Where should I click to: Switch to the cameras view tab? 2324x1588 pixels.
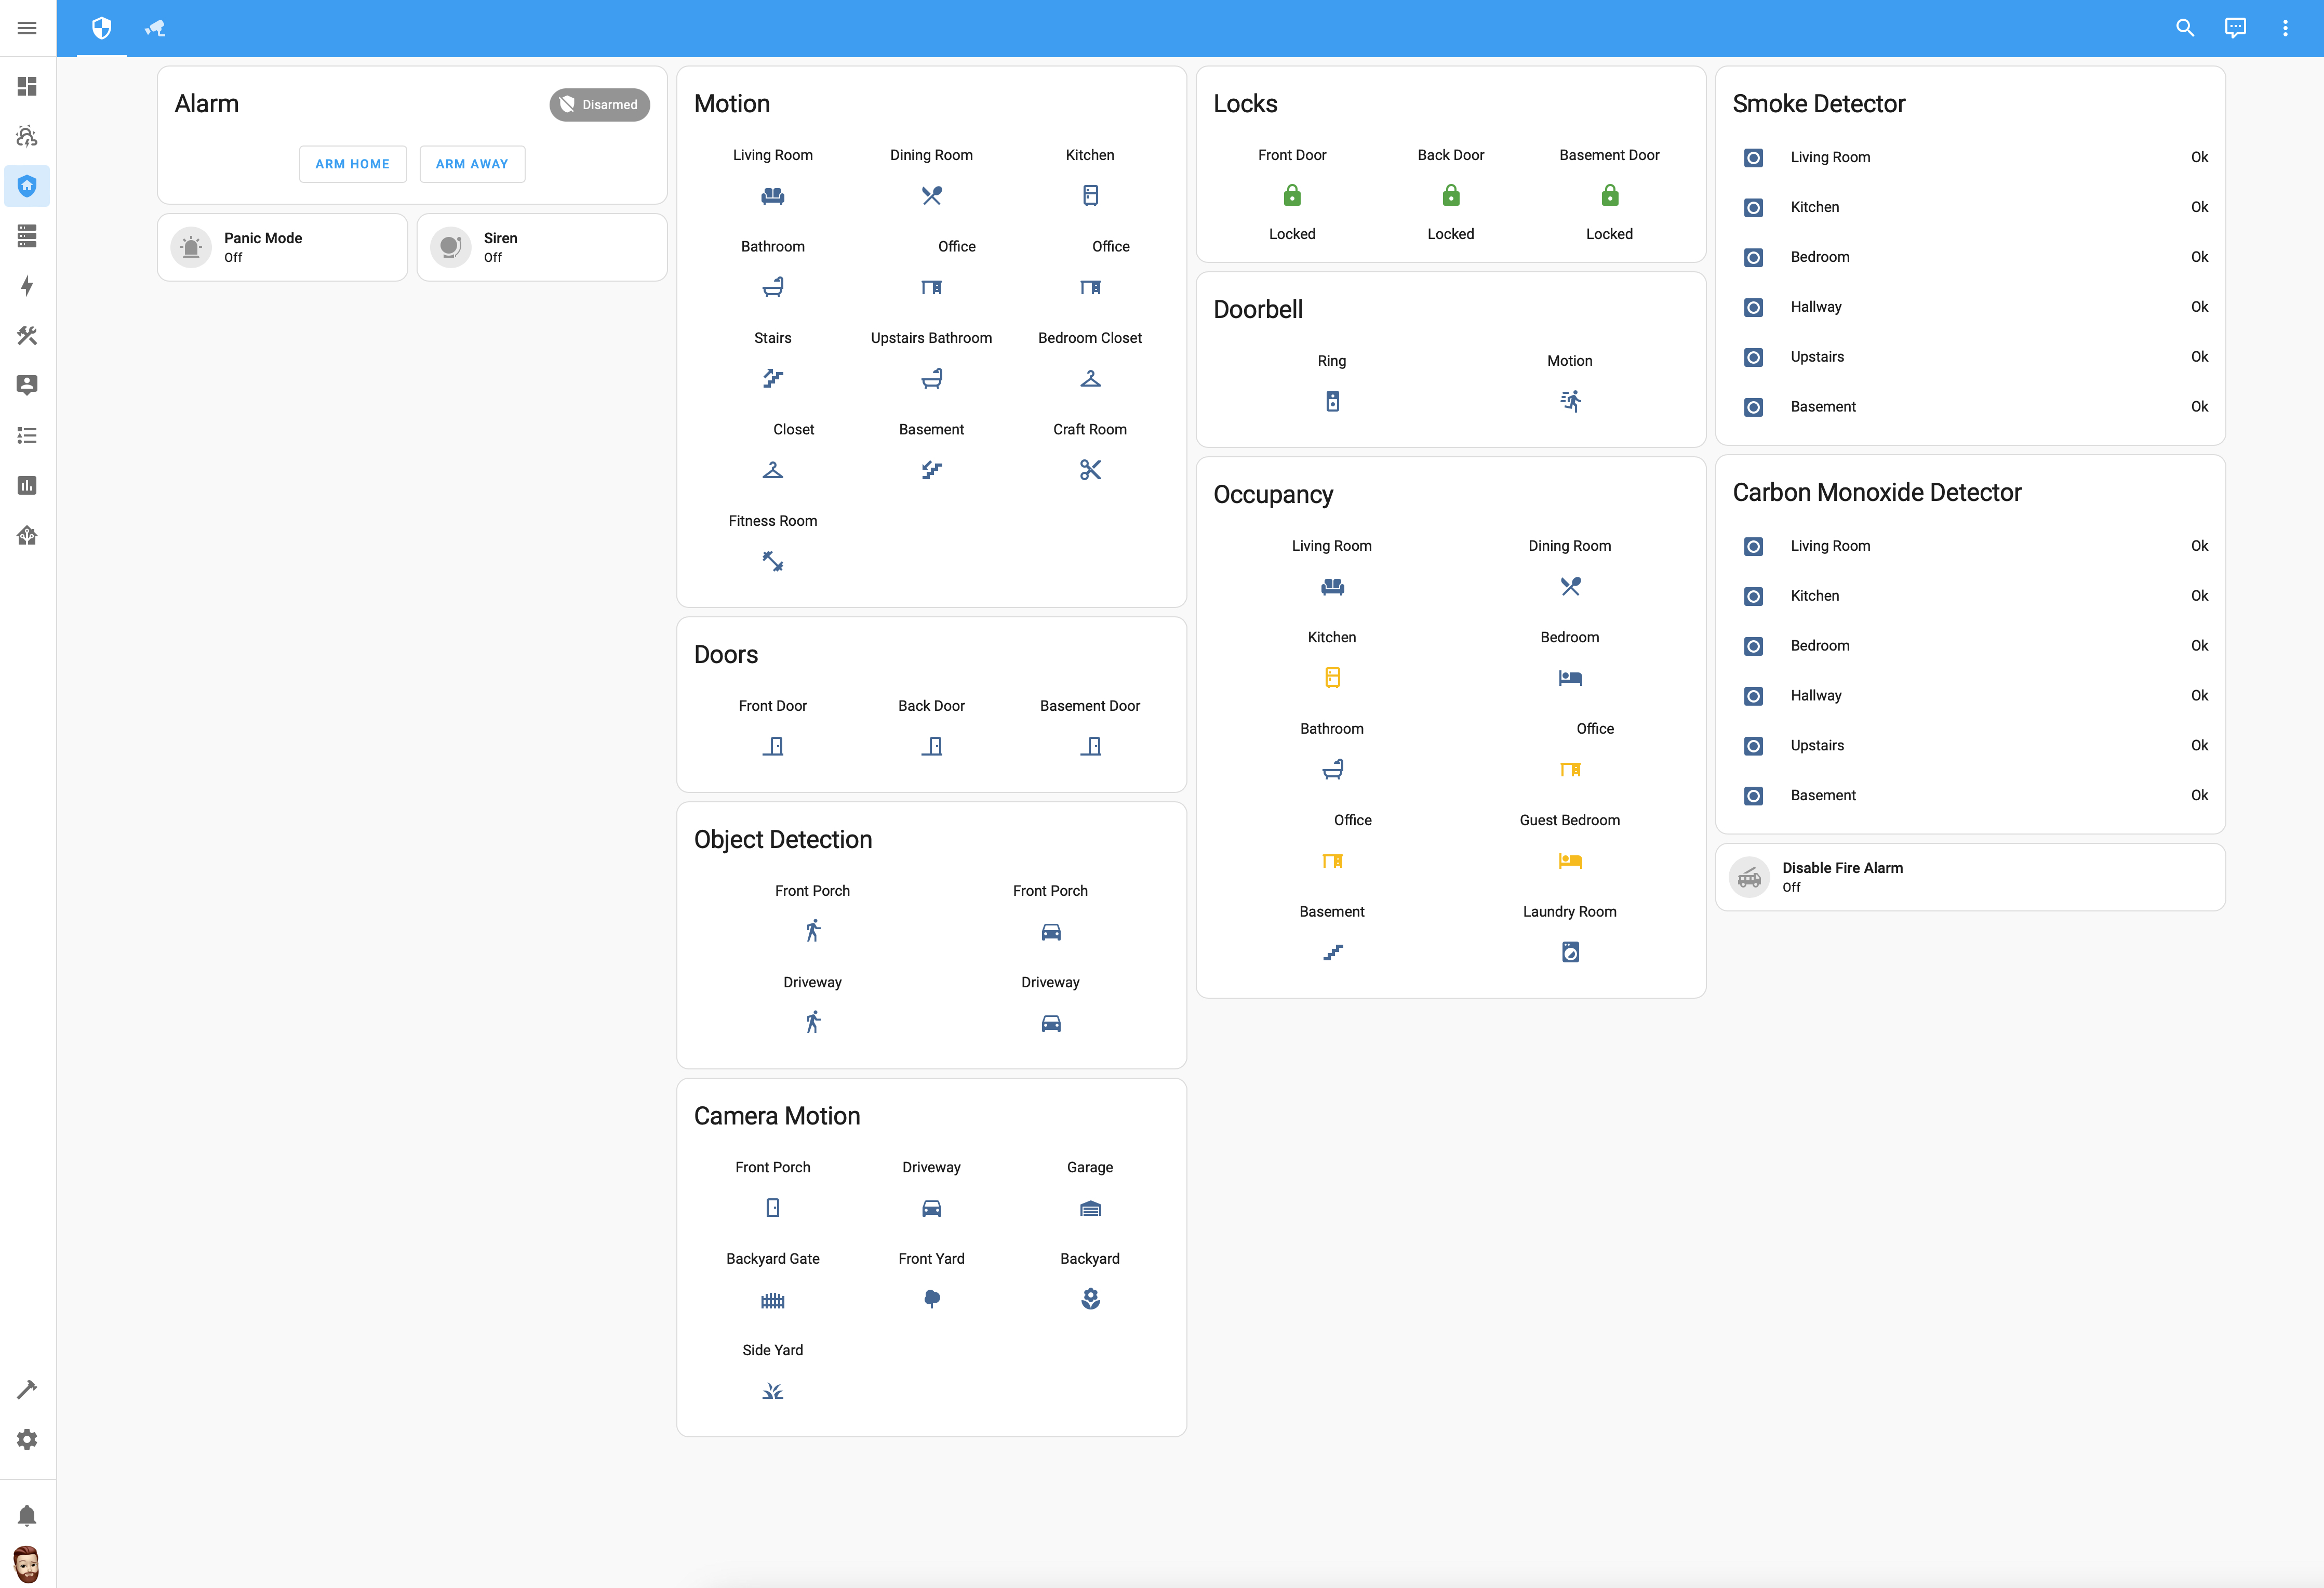point(155,28)
